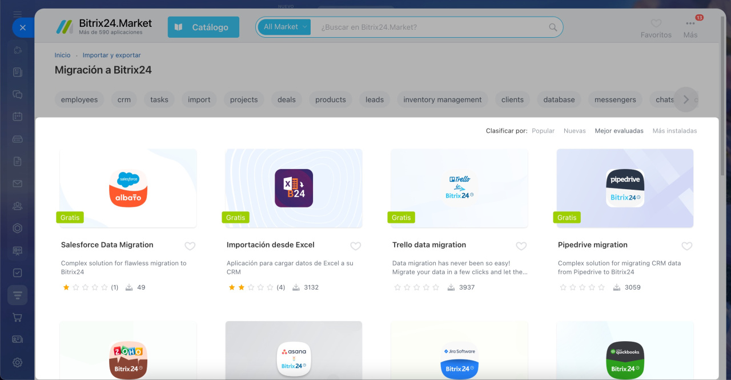
Task: Filter by deals tag
Action: (x=287, y=99)
